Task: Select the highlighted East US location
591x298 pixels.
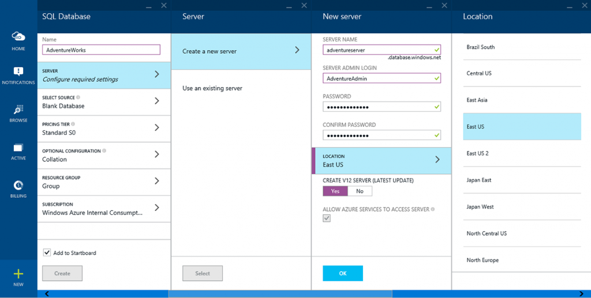Action: [522, 126]
